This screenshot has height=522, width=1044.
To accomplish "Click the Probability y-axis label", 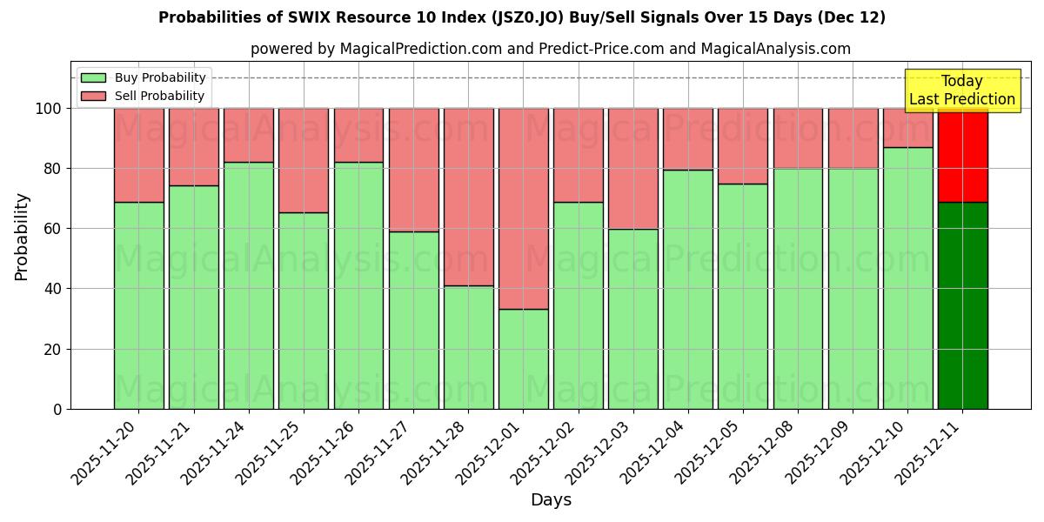I will pos(22,237).
